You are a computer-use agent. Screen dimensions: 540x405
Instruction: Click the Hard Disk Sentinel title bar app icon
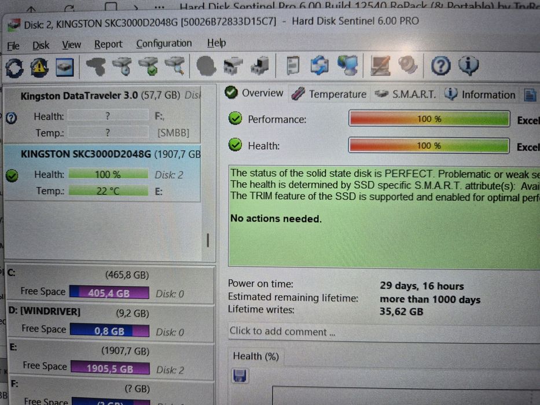(14, 25)
